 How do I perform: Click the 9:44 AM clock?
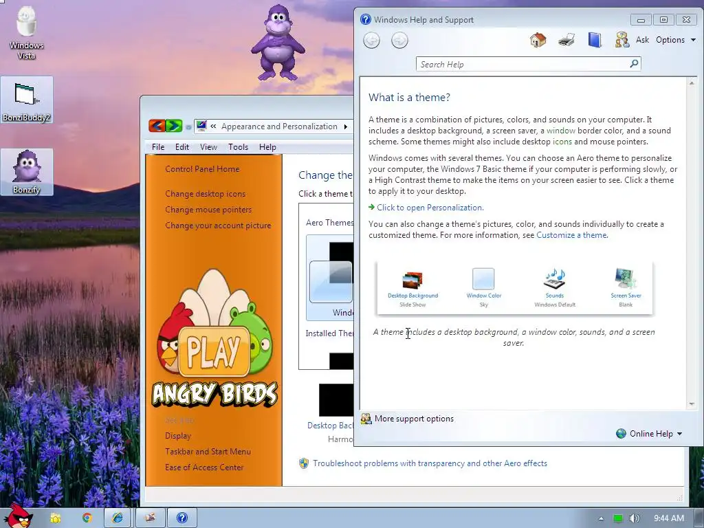pyautogui.click(x=668, y=518)
